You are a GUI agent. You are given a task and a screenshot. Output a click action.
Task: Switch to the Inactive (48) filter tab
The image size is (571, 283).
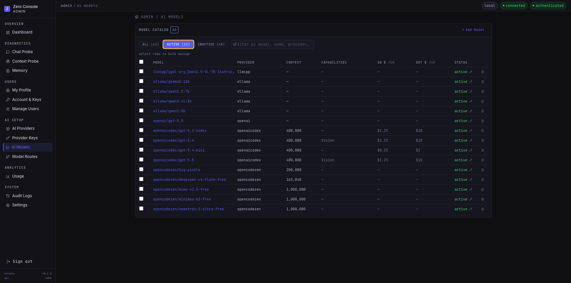pyautogui.click(x=211, y=44)
